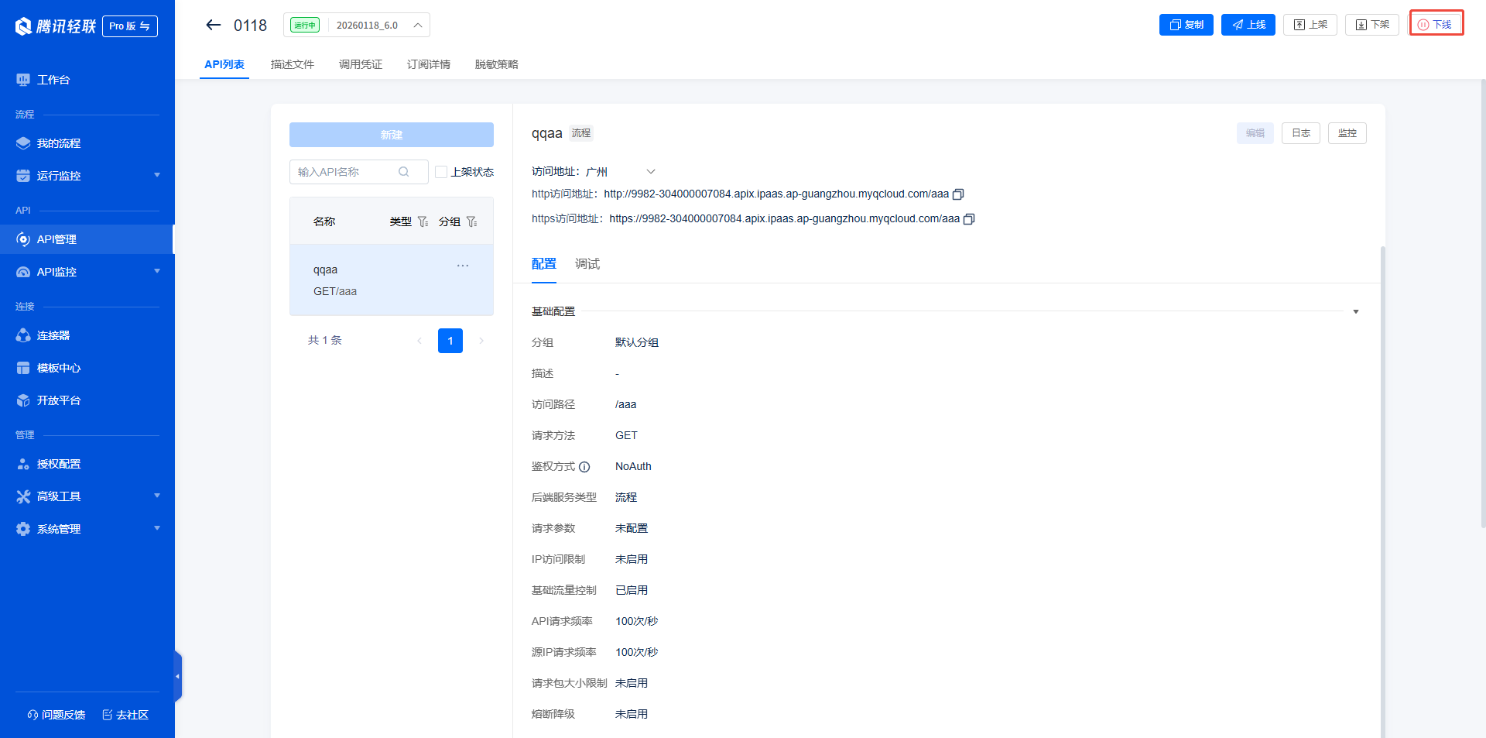The image size is (1486, 738).
Task: Switch edition via Pro版 button
Action: click(130, 26)
